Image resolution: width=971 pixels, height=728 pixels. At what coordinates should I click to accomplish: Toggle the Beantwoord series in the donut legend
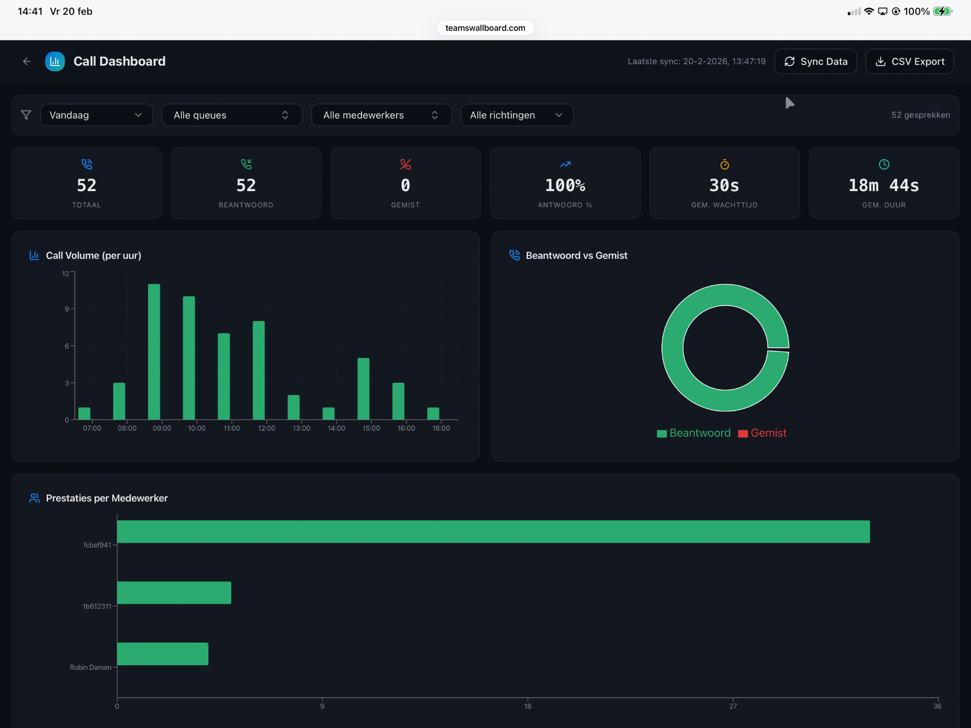[x=693, y=433]
